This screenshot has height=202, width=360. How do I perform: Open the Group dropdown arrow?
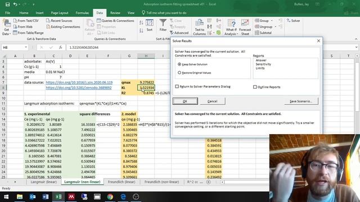272,21
